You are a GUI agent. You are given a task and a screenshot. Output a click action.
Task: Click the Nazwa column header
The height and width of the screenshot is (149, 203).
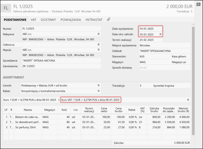click(28, 110)
